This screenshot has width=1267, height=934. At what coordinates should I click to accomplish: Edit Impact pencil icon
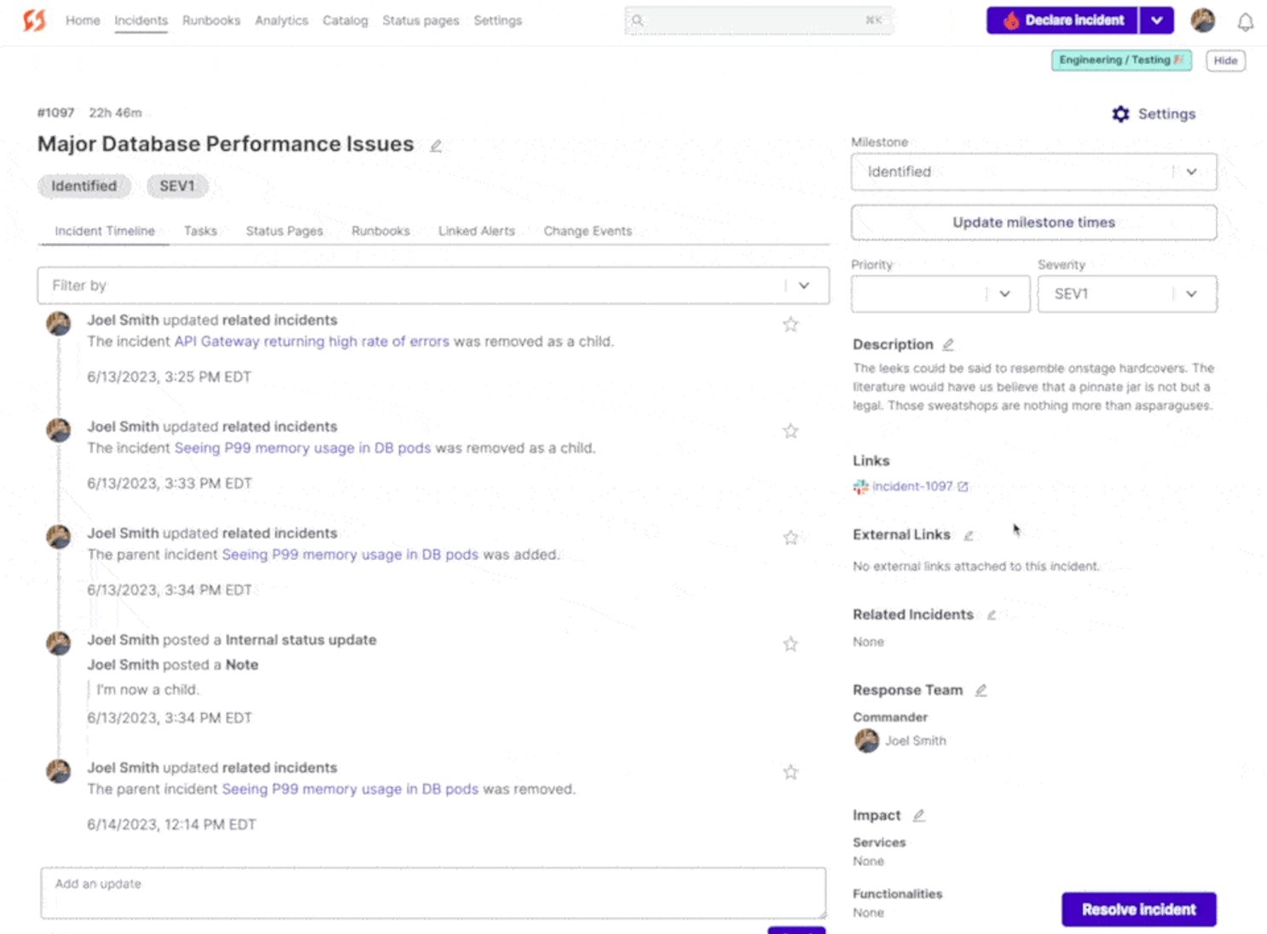(x=918, y=816)
